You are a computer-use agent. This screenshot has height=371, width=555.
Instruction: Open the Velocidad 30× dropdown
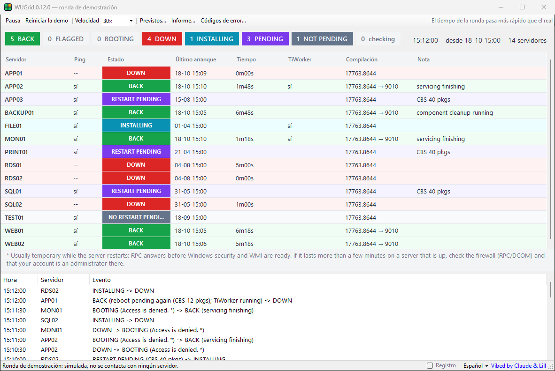click(x=118, y=21)
